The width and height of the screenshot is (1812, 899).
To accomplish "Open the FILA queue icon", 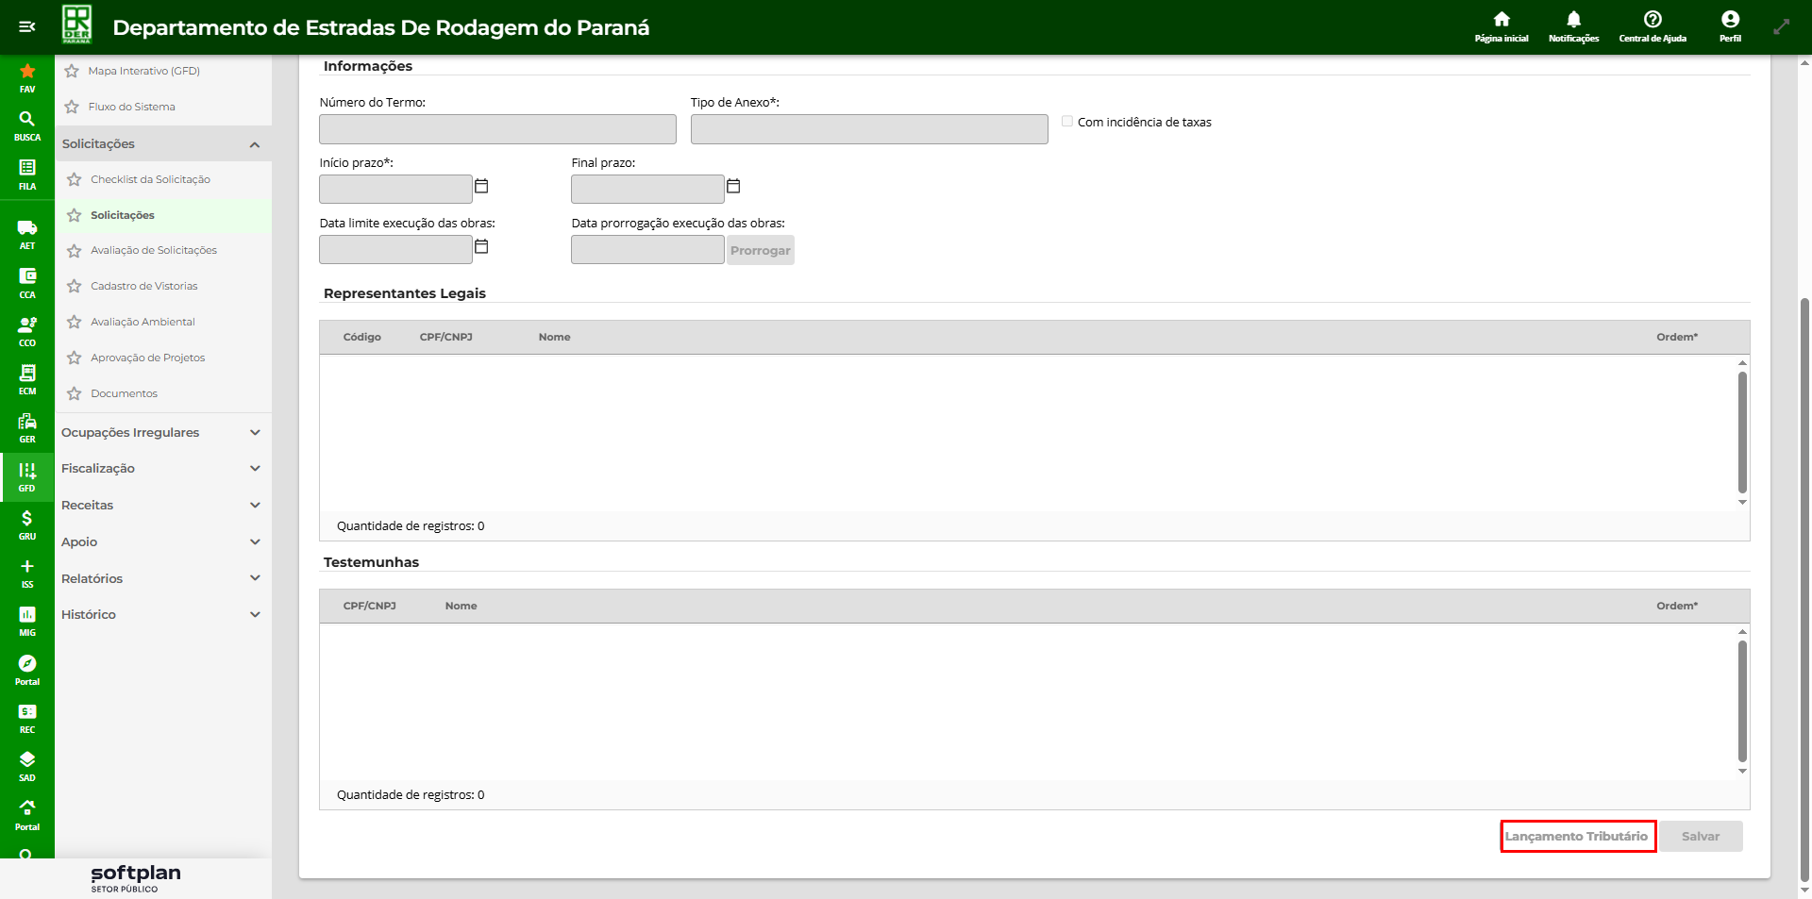I will coord(27,174).
